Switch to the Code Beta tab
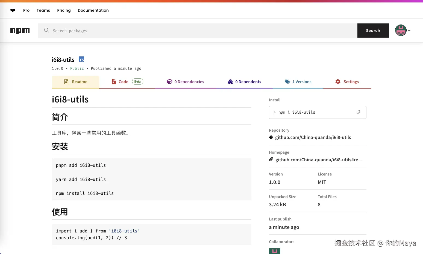The height and width of the screenshot is (254, 423). [x=124, y=81]
